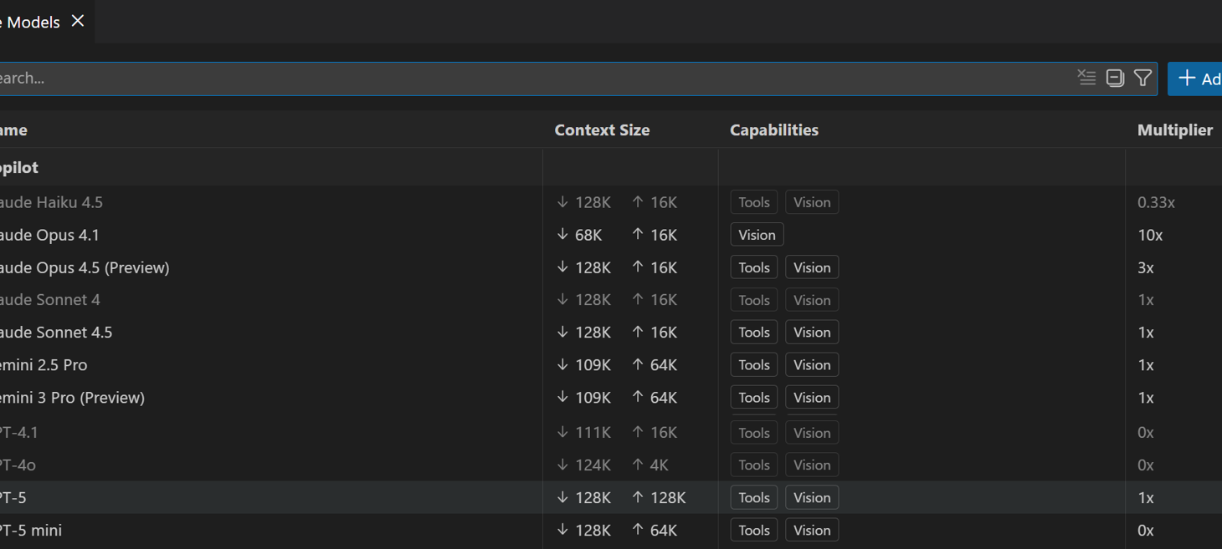The width and height of the screenshot is (1222, 549).
Task: Select the Claude Opus 4.1 model name
Action: 49,235
